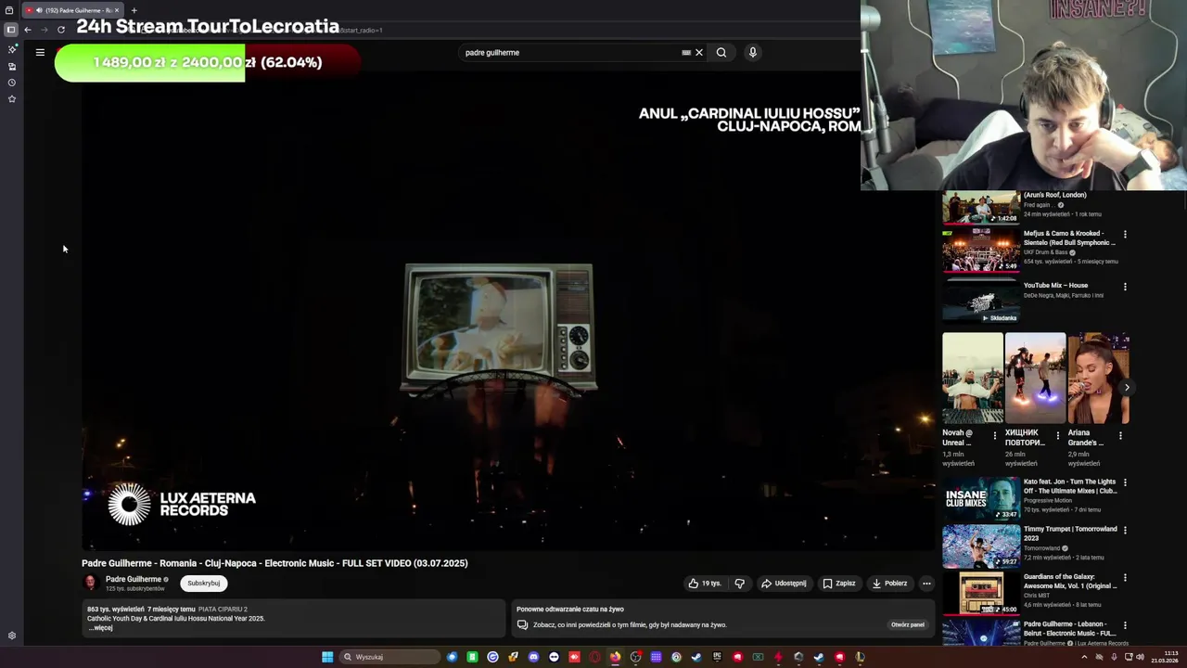This screenshot has height=668, width=1187.
Task: Toggle the browser sidebar panel button
Action: (11, 30)
